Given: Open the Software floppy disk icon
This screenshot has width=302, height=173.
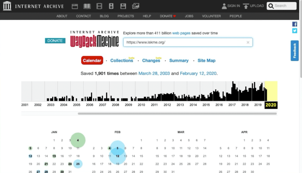Looking at the screenshot, I should [123, 6].
